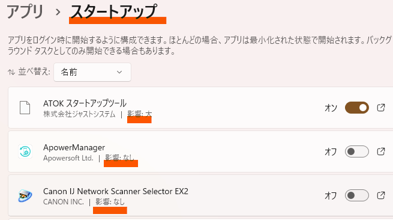Open the 名前 sort dropdown
Screen dimensions: 393x220
pyautogui.click(x=92, y=72)
